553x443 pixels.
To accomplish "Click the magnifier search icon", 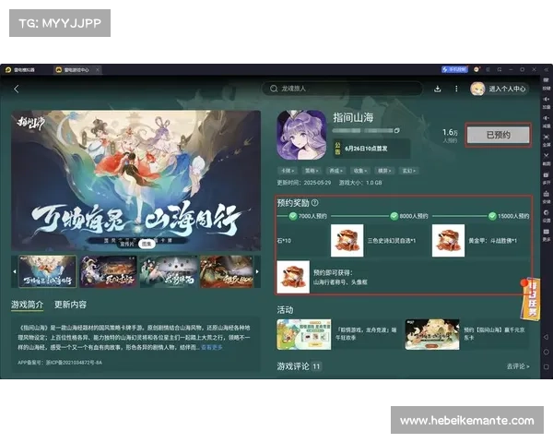I will pyautogui.click(x=274, y=89).
